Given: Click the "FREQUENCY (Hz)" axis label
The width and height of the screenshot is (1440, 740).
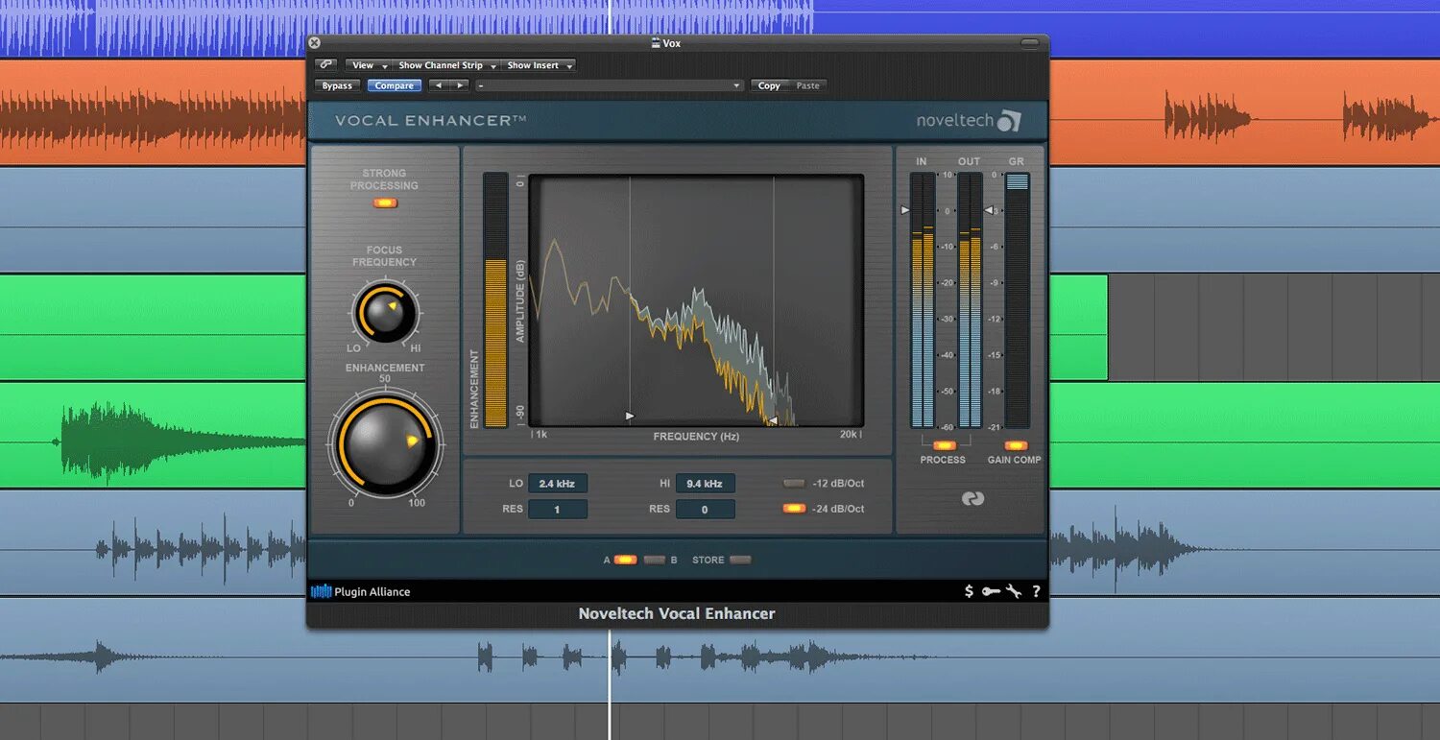Looking at the screenshot, I should [696, 437].
